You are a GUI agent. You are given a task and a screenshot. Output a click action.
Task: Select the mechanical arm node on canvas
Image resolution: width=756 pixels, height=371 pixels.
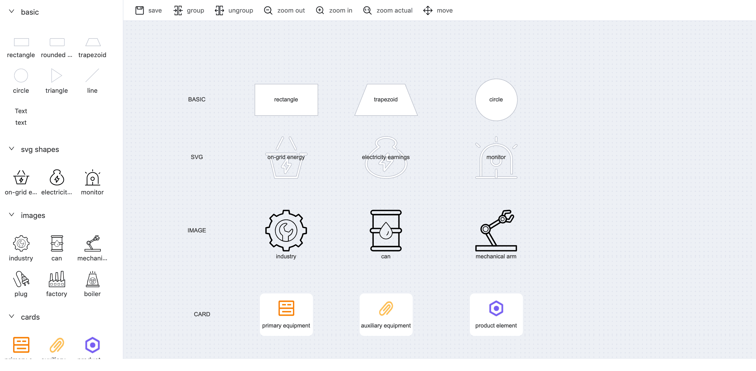coord(496,231)
